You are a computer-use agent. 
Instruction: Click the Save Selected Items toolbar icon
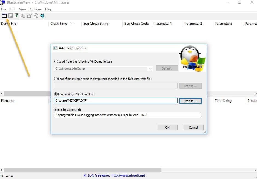click(x=11, y=16)
